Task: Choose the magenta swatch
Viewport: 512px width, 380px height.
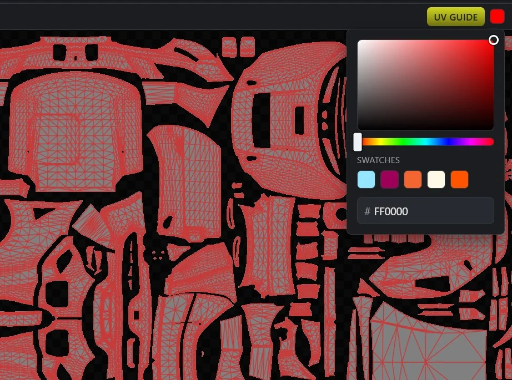Action: pos(389,179)
